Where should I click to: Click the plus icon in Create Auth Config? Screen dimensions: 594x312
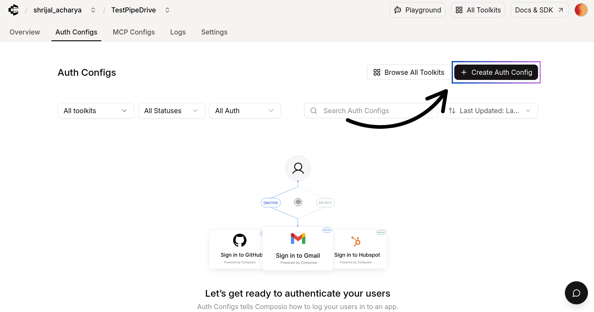464,72
